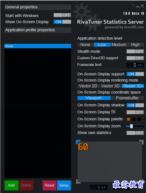The height and width of the screenshot is (193, 146).
Task: Click the green Add button
Action: 11,185
